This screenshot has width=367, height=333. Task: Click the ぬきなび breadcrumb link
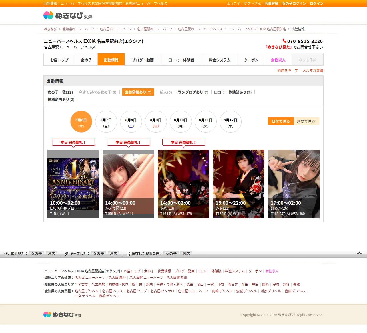(x=50, y=29)
